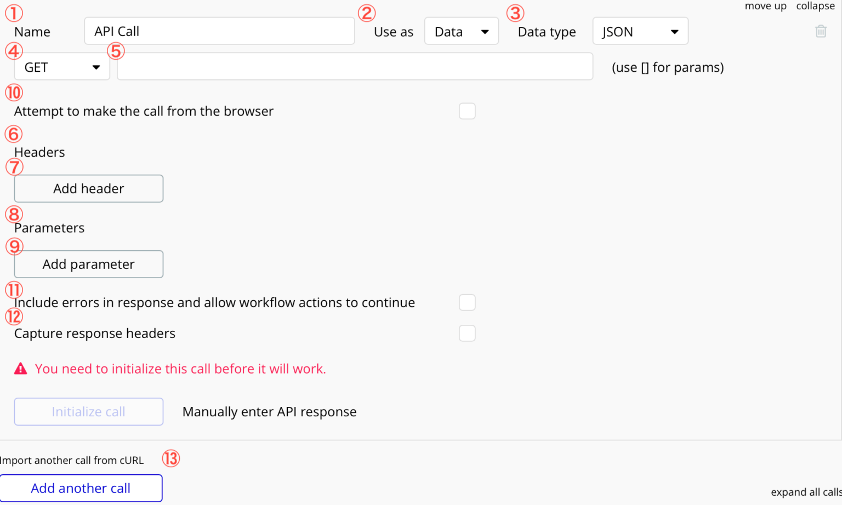This screenshot has height=505, width=842.
Task: Click the warning triangle icon
Action: point(20,368)
